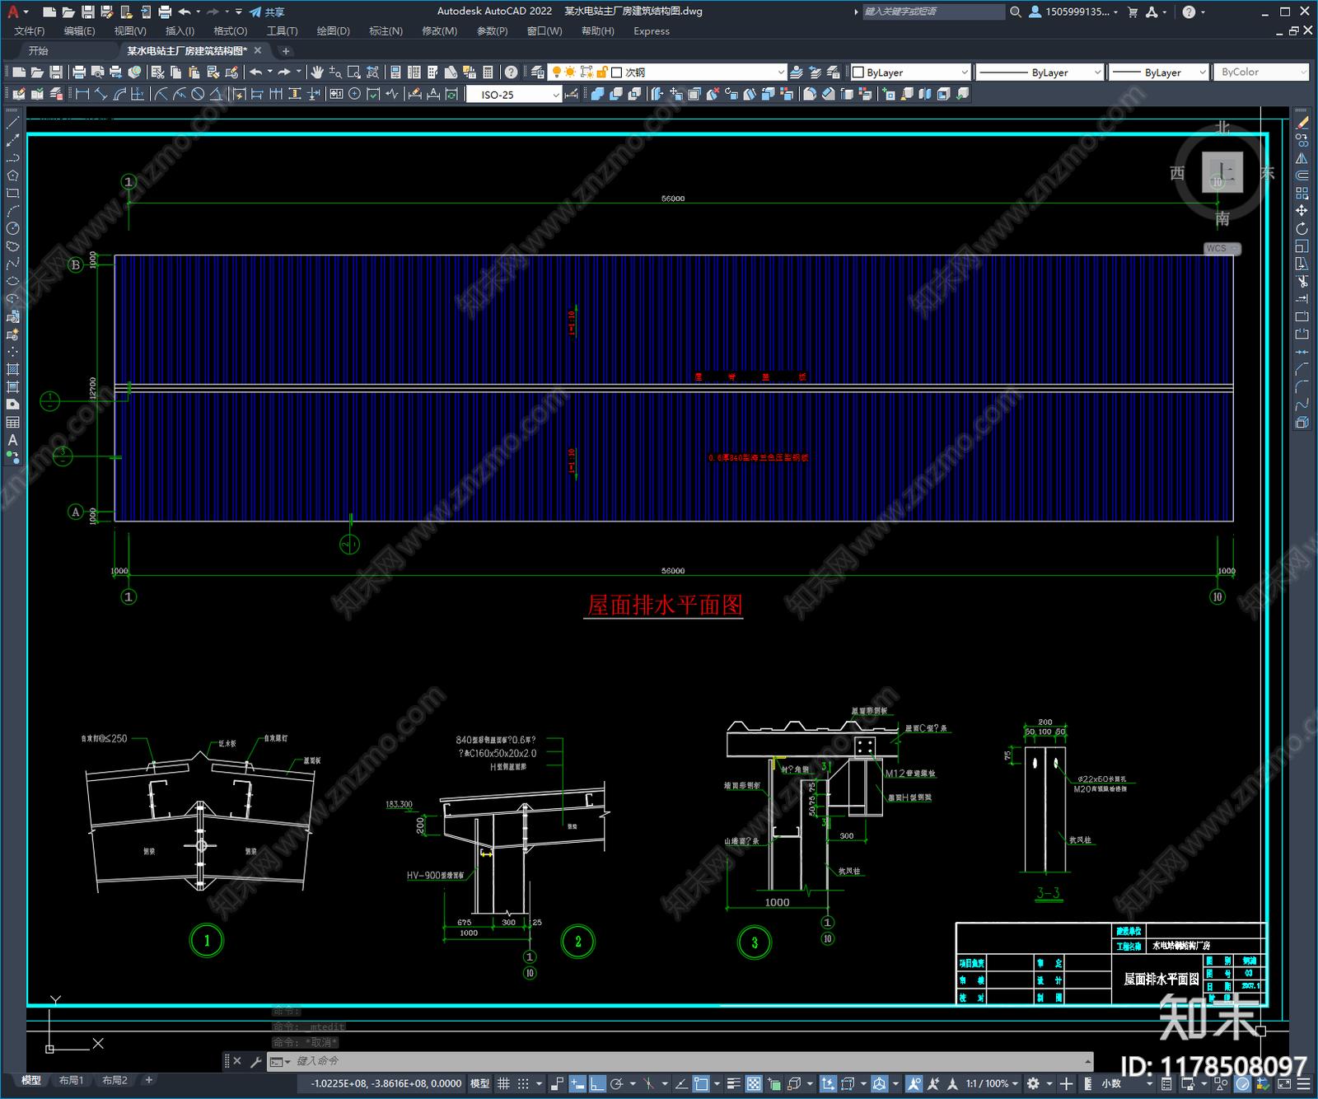Screen dimensions: 1318x1099
Task: Open the Layer Properties Manager icon
Action: pos(538,72)
